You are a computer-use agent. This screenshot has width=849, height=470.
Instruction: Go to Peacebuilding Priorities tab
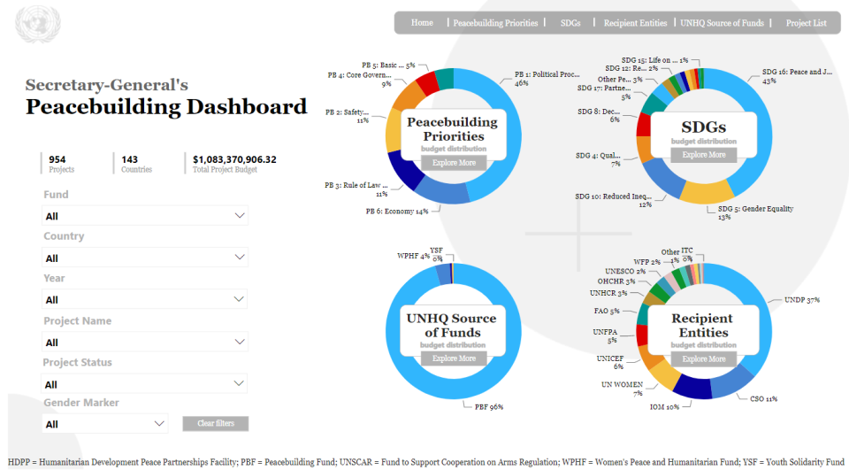click(x=495, y=23)
